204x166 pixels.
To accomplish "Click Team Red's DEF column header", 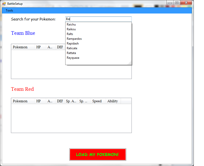I will (x=60, y=101).
